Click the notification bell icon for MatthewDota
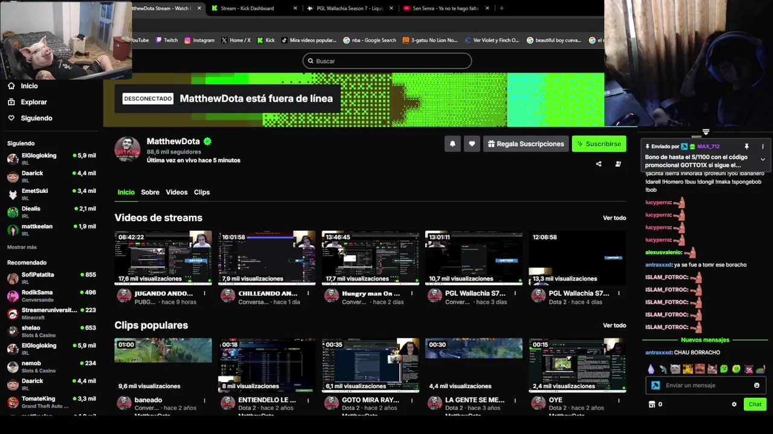 452,143
